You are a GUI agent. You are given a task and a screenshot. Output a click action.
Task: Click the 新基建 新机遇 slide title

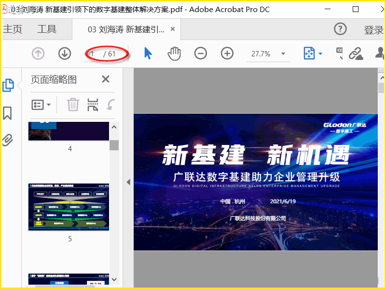(256, 155)
